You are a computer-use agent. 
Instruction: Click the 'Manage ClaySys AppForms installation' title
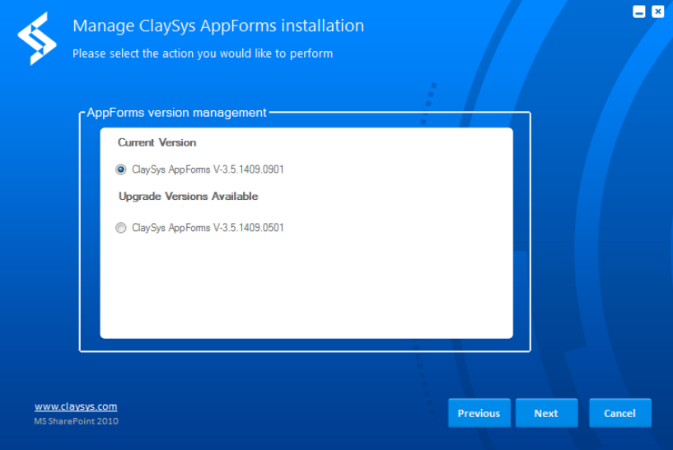coord(218,26)
